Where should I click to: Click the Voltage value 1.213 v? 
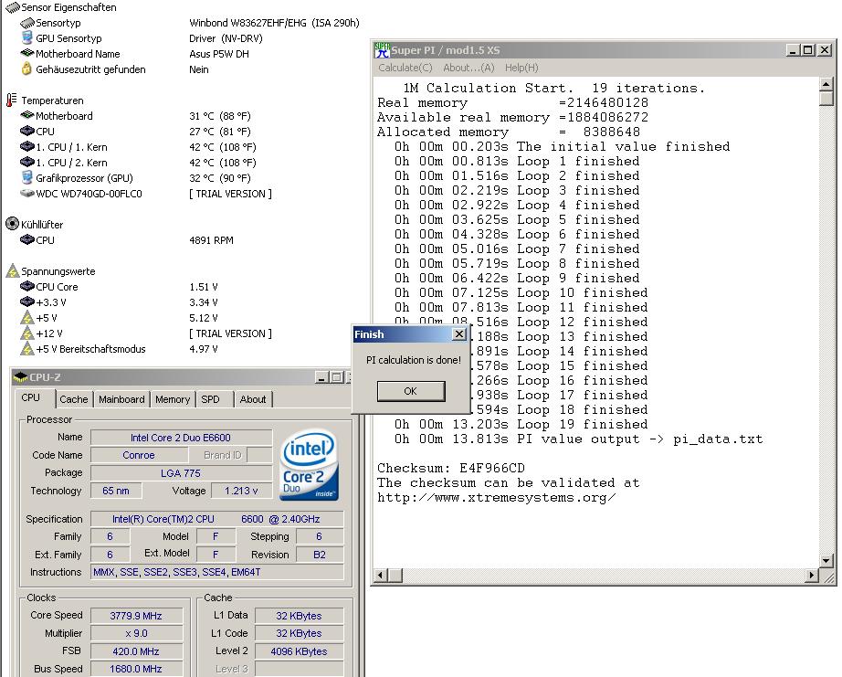[241, 491]
